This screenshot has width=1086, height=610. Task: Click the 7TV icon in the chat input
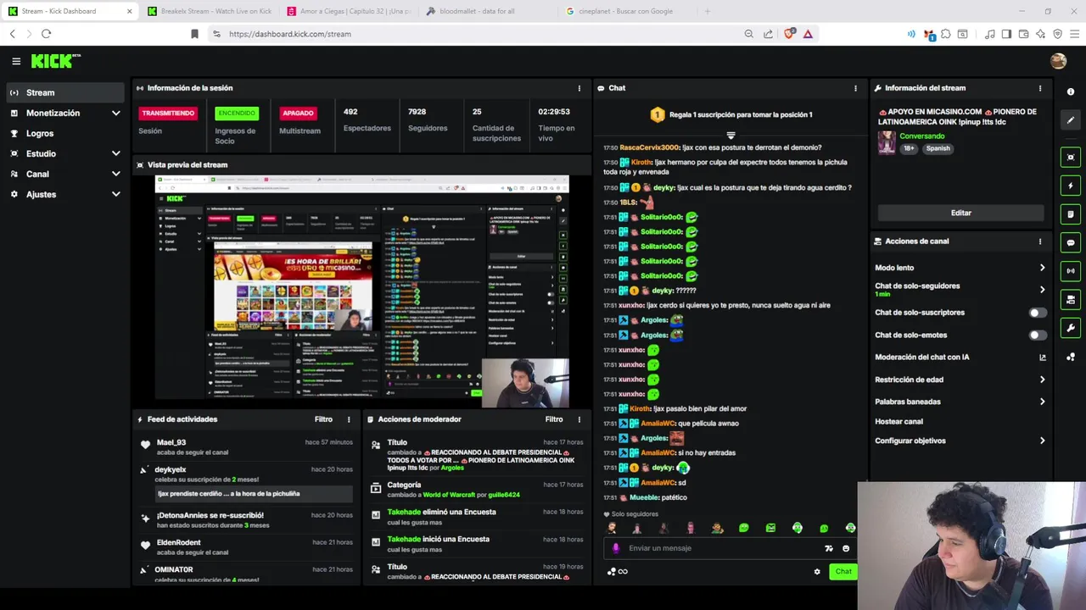(x=829, y=548)
